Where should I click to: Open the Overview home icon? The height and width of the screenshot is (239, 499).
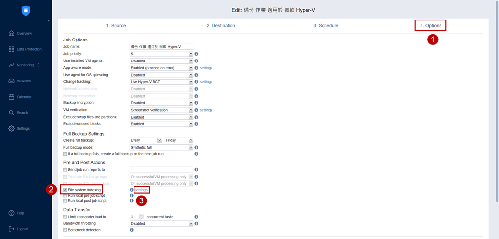click(12, 34)
